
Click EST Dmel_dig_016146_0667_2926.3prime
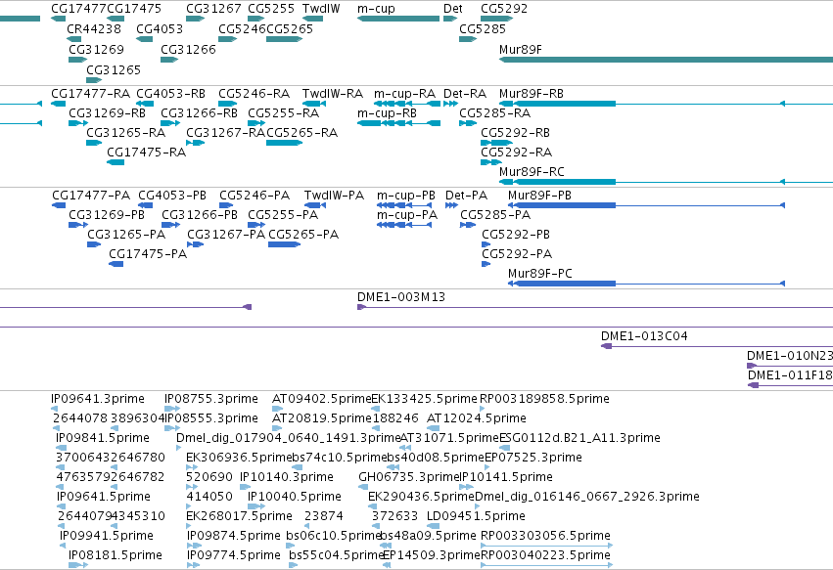[x=587, y=497]
